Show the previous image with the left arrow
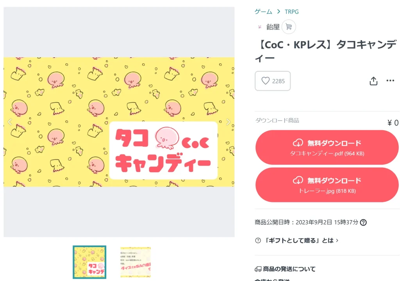 (10, 122)
